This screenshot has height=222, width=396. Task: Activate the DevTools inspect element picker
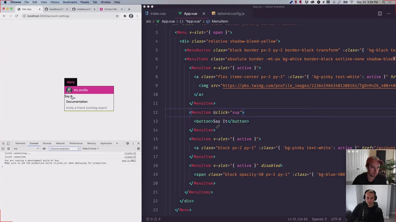coord(3,143)
